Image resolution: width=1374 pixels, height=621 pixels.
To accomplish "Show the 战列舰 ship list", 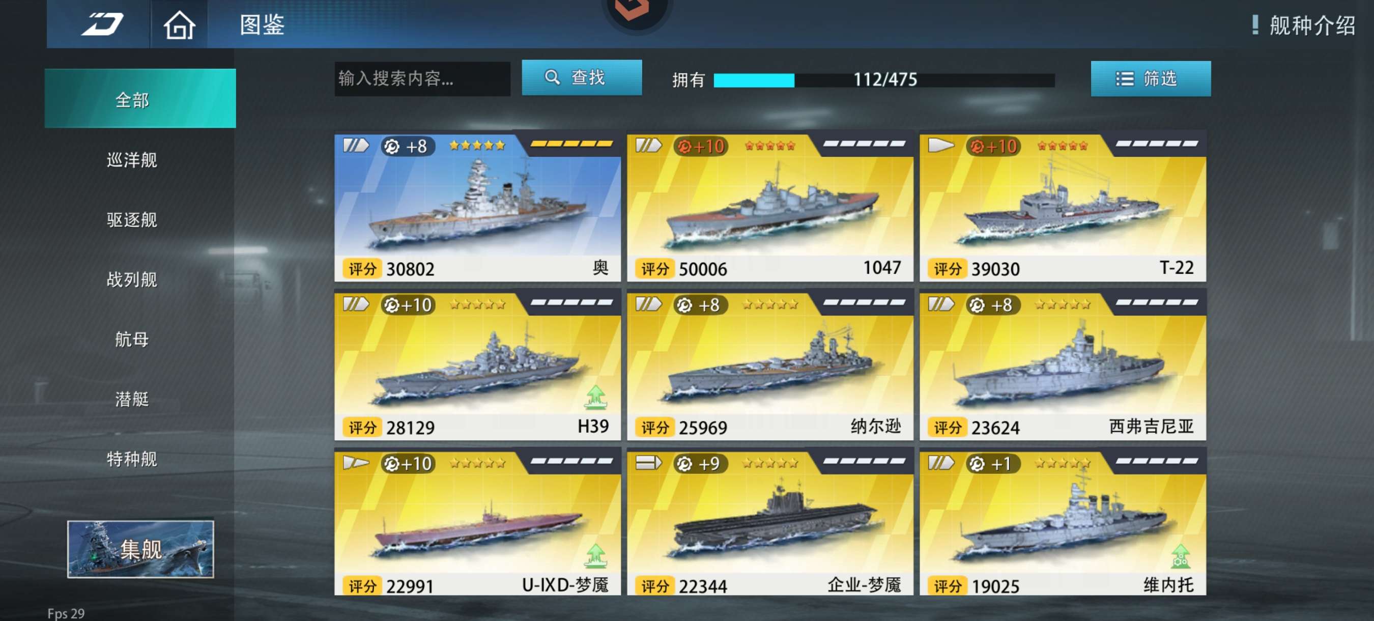I will pos(132,279).
